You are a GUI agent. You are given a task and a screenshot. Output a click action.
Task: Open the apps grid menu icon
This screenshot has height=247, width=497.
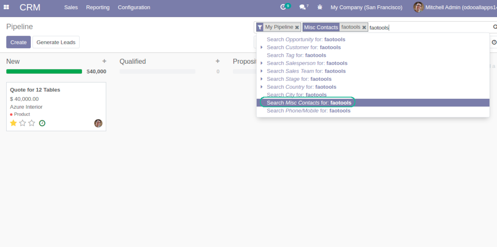pos(6,7)
